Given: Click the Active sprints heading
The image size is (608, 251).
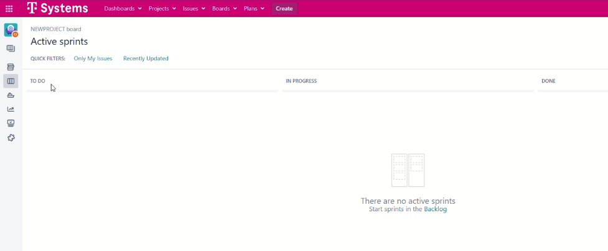Looking at the screenshot, I should click(x=59, y=42).
